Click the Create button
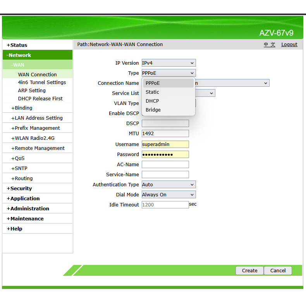The width and height of the screenshot is (306, 306). (249, 271)
